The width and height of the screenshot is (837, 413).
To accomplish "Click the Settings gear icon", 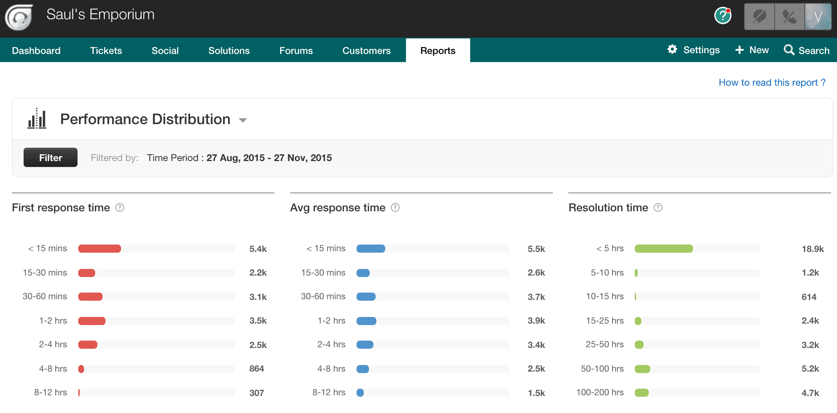I will [x=672, y=50].
